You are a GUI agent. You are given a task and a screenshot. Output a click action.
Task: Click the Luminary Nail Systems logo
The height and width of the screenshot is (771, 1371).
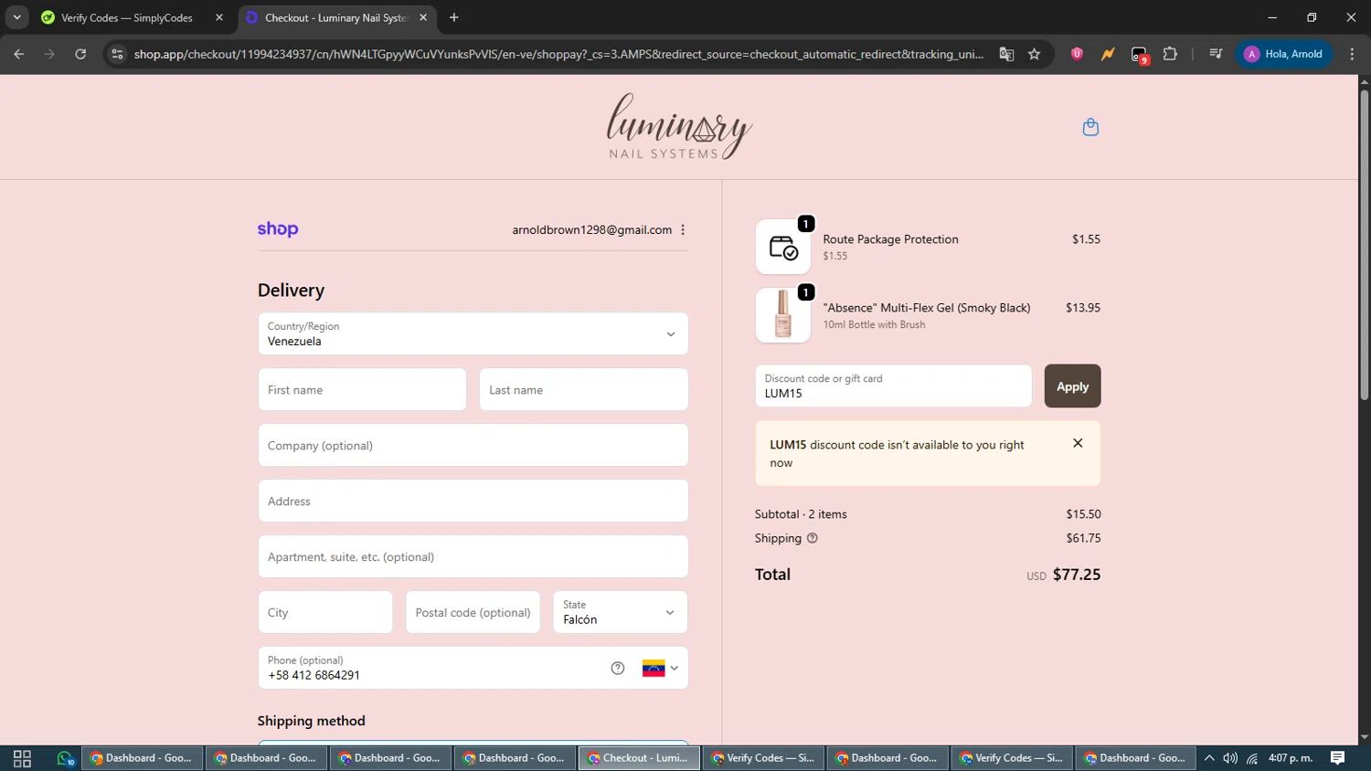[679, 126]
